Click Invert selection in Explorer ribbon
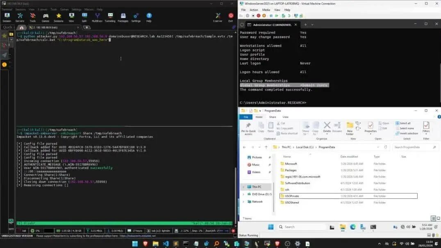 pos(407,133)
